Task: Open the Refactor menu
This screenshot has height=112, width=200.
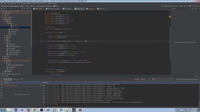Action: coord(29,3)
